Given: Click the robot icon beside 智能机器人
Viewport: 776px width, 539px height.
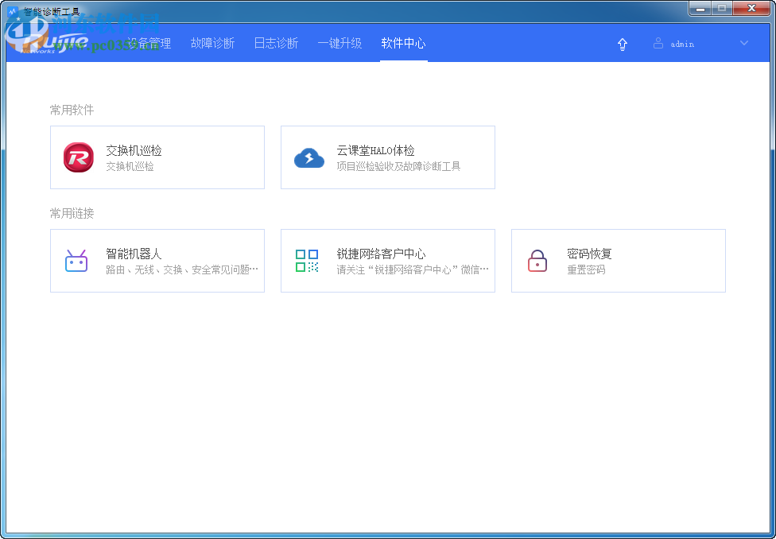Looking at the screenshot, I should 76,260.
